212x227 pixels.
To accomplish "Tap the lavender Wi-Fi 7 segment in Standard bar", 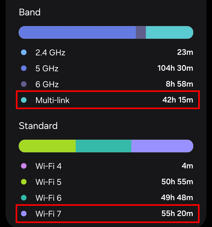I will point(162,146).
